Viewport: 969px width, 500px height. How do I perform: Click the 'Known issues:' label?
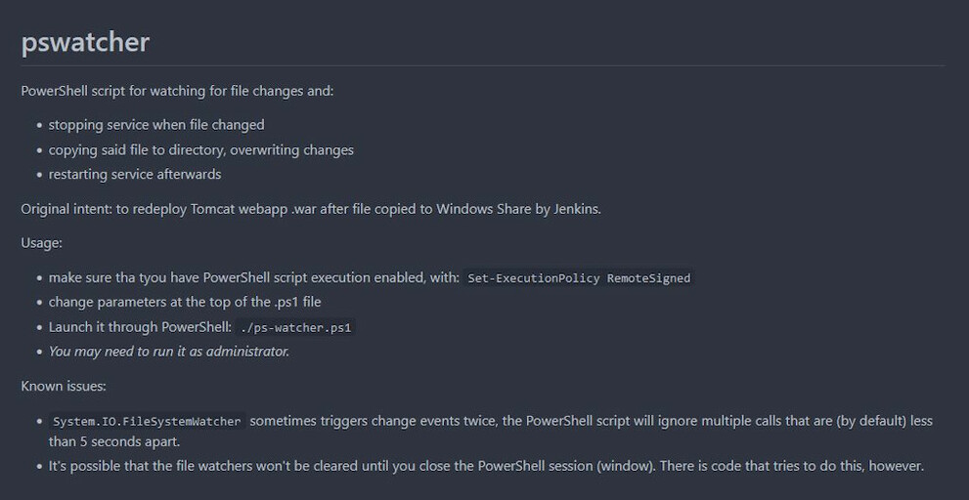tap(64, 387)
